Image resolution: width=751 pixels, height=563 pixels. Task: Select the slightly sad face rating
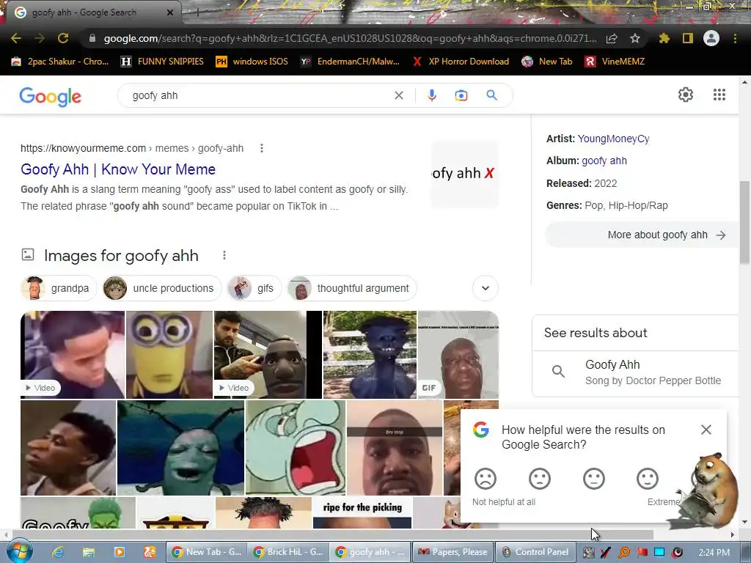539,479
